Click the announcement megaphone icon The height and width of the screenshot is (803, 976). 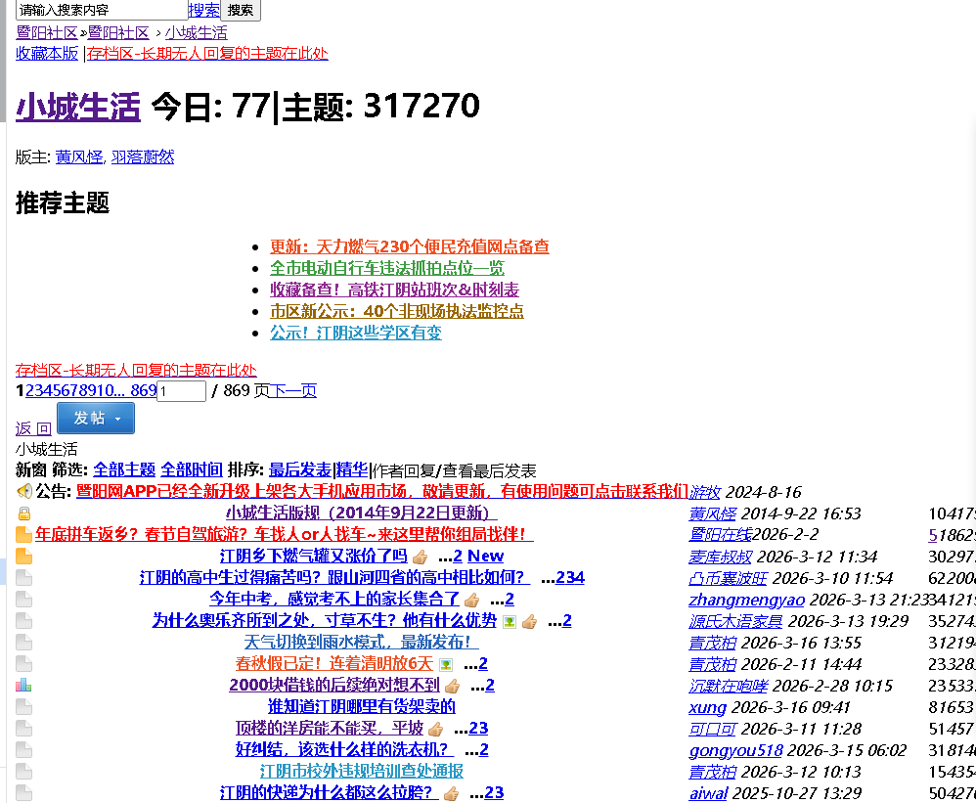point(24,492)
